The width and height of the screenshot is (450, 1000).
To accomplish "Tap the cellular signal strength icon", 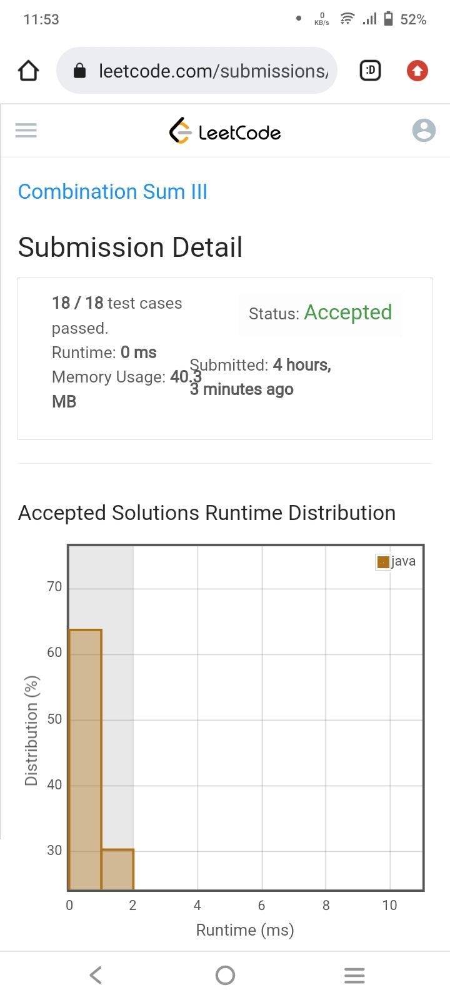I will coord(369,19).
